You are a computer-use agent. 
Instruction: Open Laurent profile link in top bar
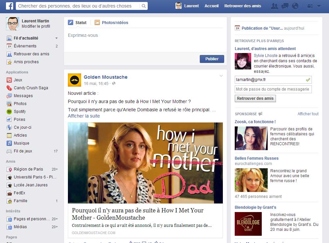[191, 6]
